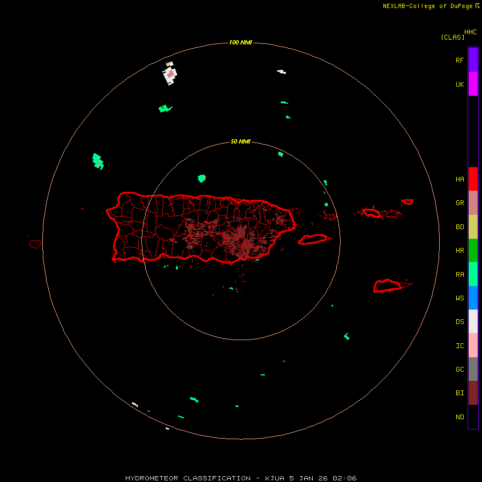Viewport: 482px width, 482px height.
Task: Click the white and pink echo cluster northwest
Action: click(x=170, y=74)
